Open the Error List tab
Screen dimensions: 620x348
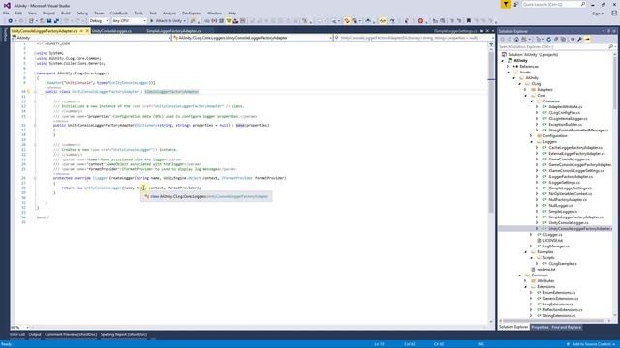tap(17, 335)
